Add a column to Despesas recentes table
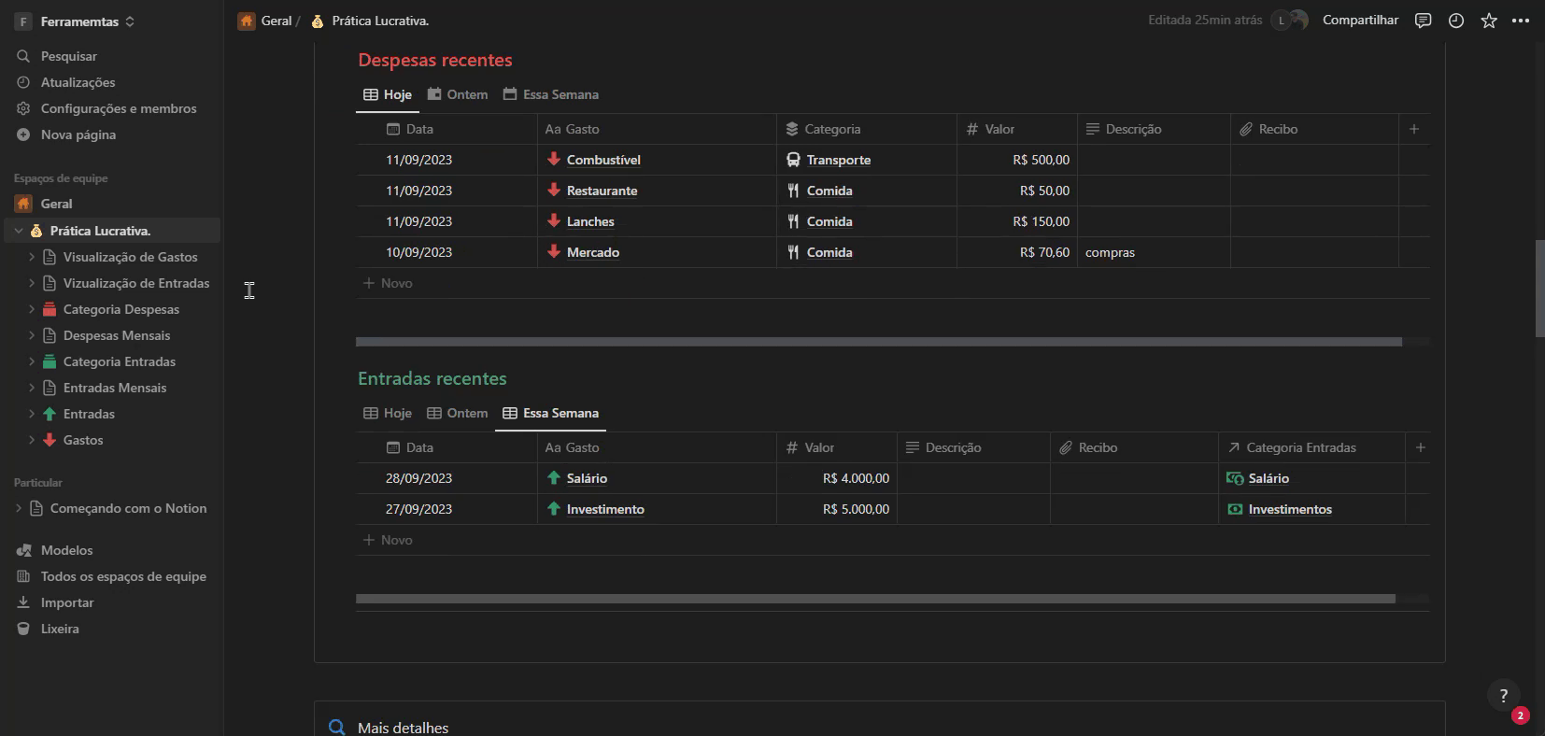 tap(1414, 129)
